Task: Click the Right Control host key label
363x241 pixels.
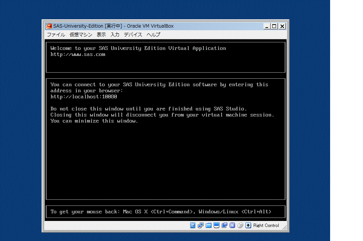Action: tap(266, 225)
